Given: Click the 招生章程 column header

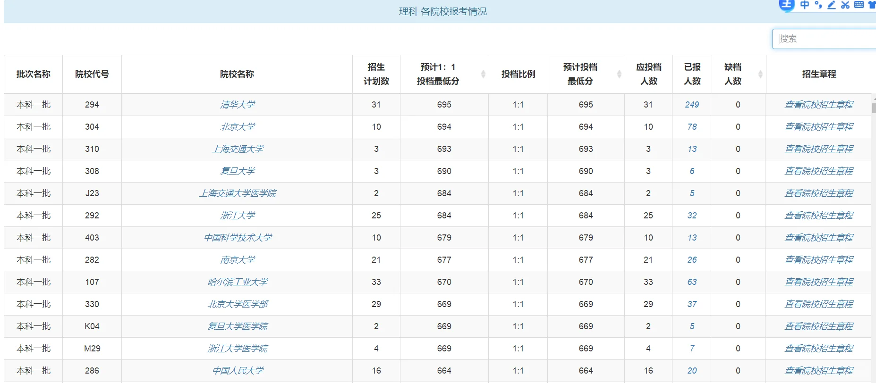Looking at the screenshot, I should tap(819, 74).
